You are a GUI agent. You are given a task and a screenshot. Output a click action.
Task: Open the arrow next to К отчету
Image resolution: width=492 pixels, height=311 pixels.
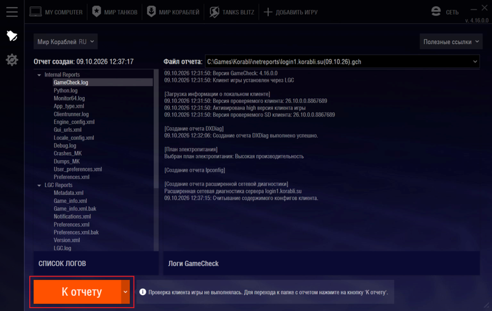click(x=125, y=292)
